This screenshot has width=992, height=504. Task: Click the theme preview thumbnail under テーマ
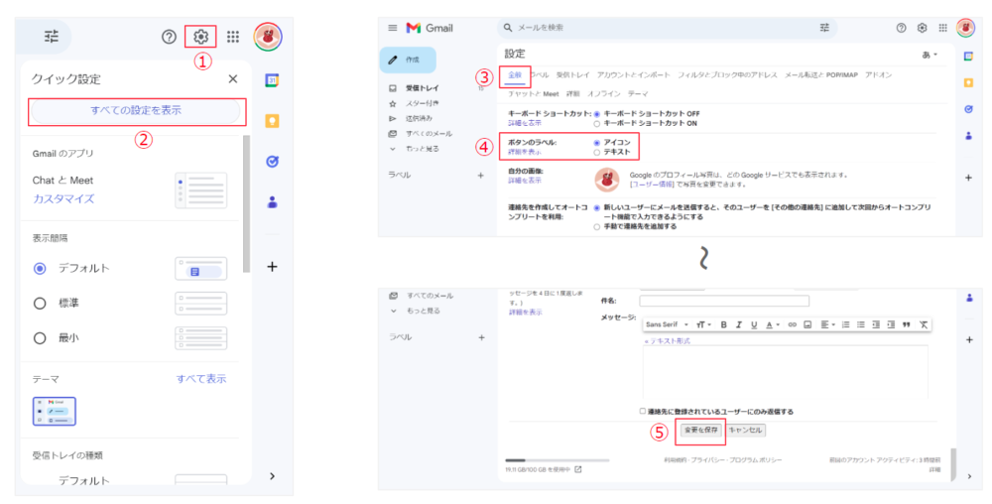[x=55, y=411]
